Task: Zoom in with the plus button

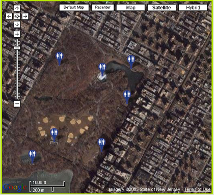Action: tap(17, 34)
